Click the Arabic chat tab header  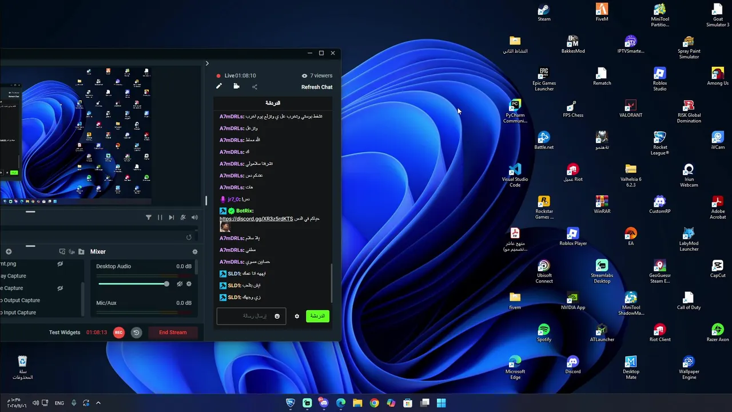coord(273,103)
